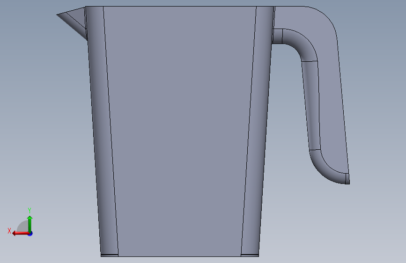Click the red X axis arrow of the triad
Screen dimensions: 406x263
click(21, 234)
